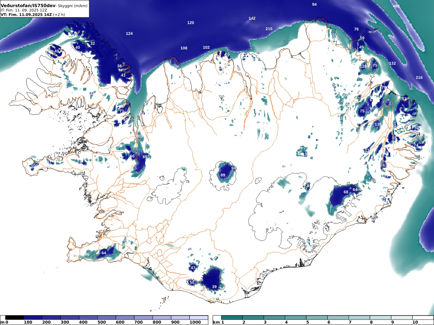
Task: Click the 85 value in west Iceland
Action: [145, 157]
